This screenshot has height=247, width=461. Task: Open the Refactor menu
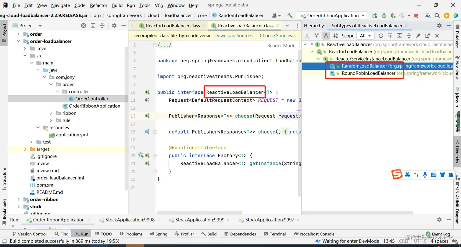(99, 5)
